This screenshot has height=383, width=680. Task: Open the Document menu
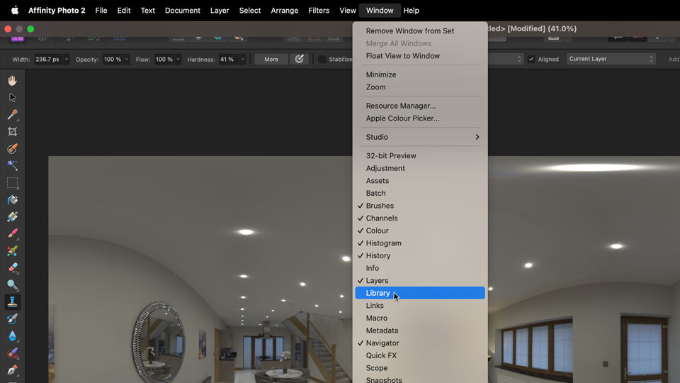[183, 11]
